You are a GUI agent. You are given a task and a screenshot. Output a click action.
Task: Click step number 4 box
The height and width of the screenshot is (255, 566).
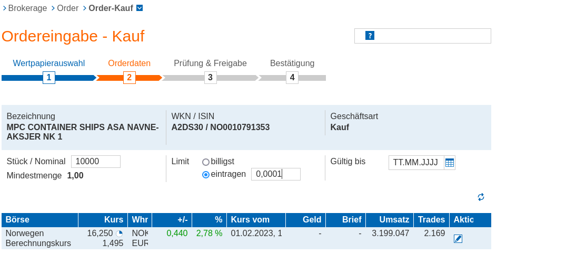[x=292, y=78]
